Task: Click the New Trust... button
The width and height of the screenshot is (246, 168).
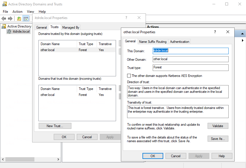Action: [x=55, y=126]
